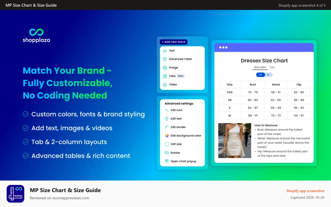Viewport: 331px width, 207px height.
Task: Click the Match Your Brand headline
Action: coord(68,83)
